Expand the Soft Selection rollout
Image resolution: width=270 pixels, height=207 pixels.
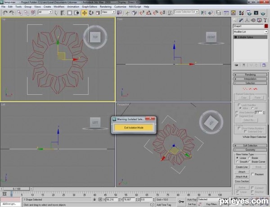250,145
